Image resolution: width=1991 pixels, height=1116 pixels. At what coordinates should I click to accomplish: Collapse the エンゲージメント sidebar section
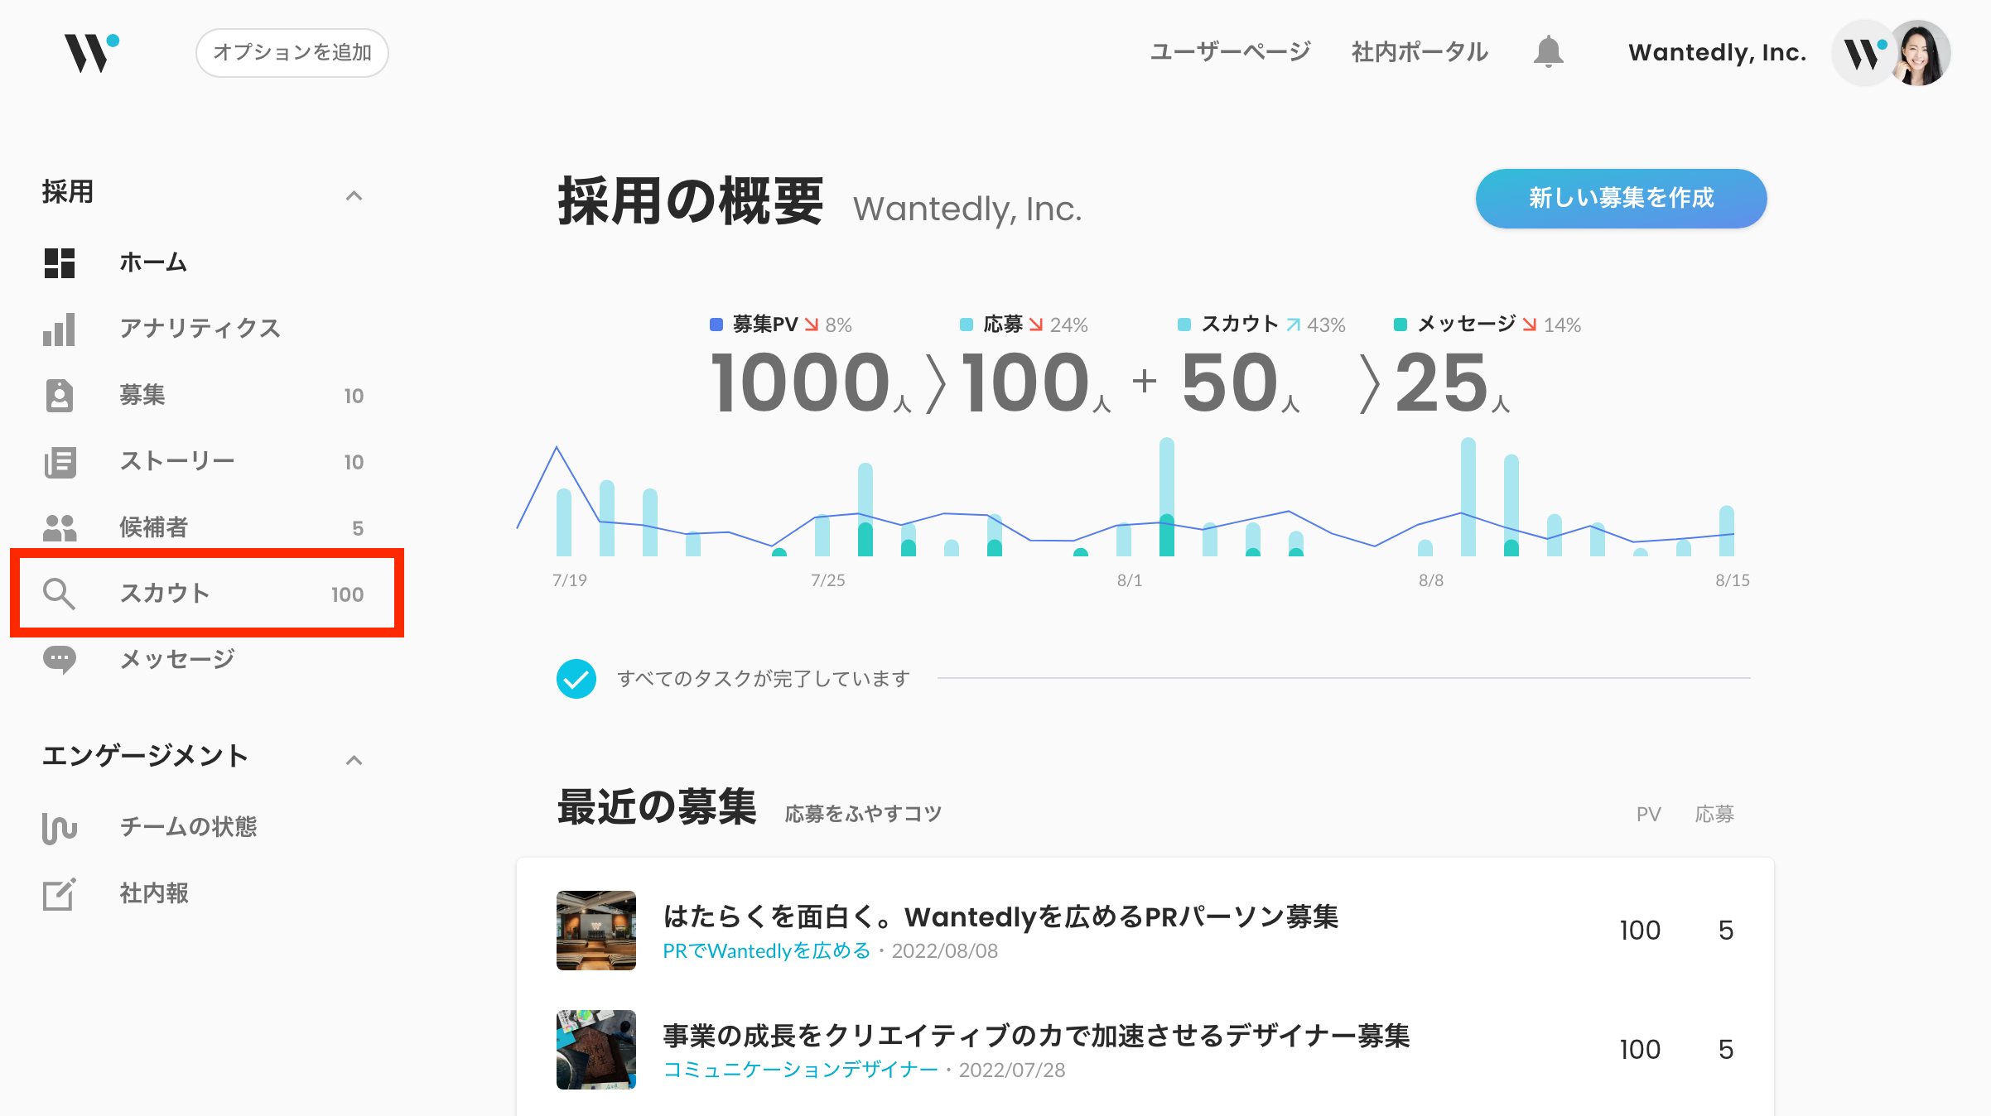click(354, 760)
